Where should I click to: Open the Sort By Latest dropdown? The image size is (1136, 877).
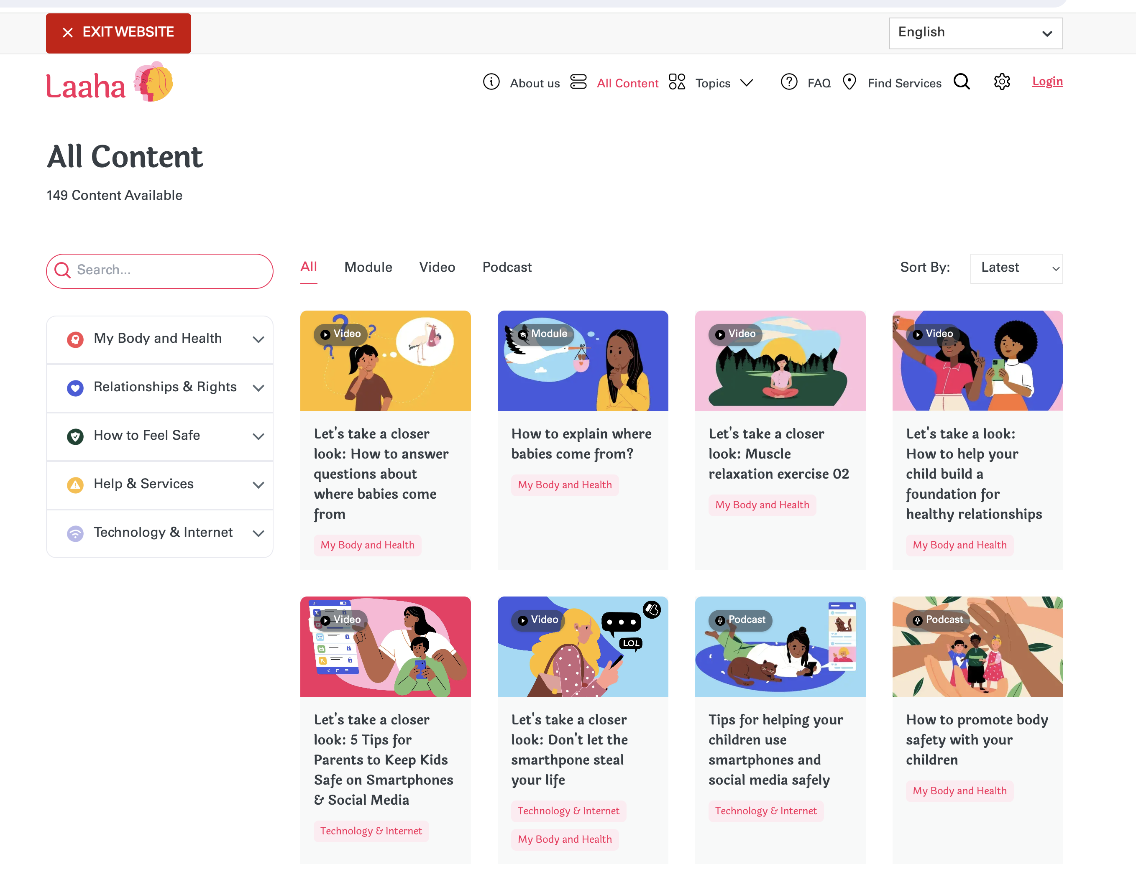tap(1016, 268)
